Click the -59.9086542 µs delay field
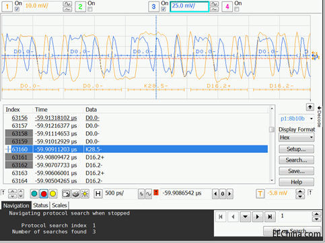Screen dimensions: 325x243 click(x=186, y=193)
